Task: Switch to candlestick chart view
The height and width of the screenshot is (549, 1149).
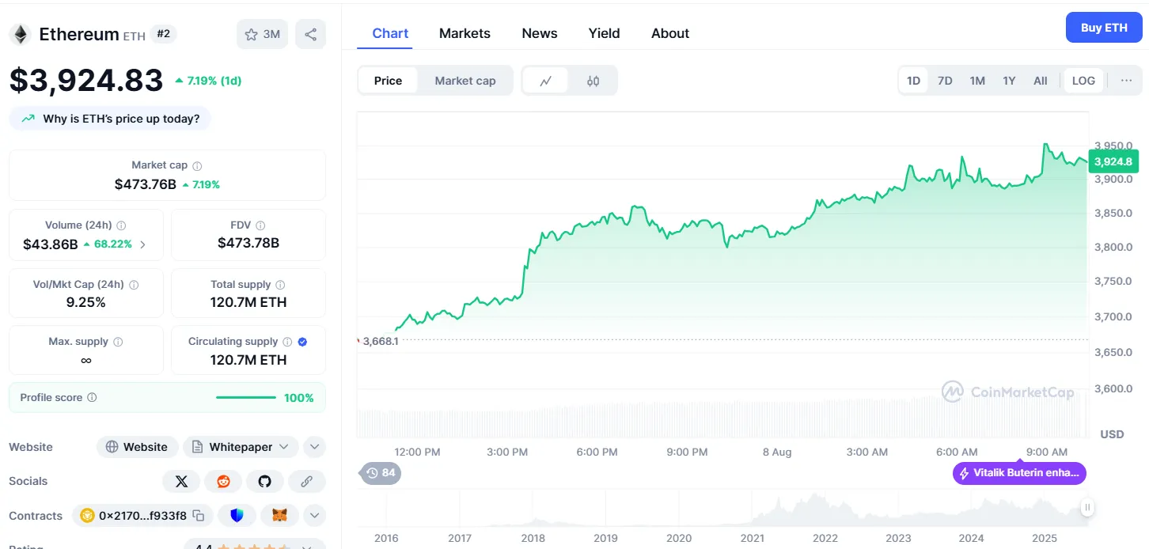Action: pos(593,81)
